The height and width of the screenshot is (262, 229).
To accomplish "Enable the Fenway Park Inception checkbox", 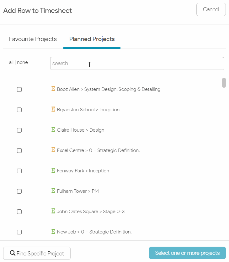I will click(19, 171).
